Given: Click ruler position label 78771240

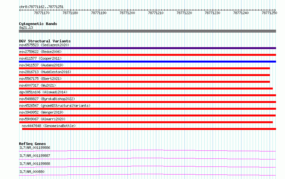Looking at the screenshot, I should (241, 13).
